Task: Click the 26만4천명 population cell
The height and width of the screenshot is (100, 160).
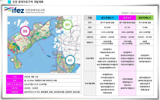Action: (x=107, y=42)
